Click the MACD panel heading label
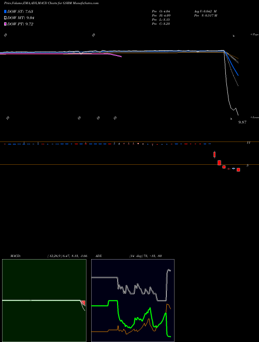The width and height of the screenshot is (259, 342). point(16,256)
